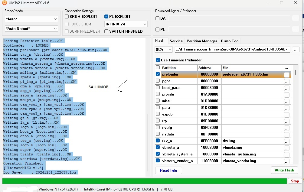Enable the PL file checkbox

pos(157,29)
